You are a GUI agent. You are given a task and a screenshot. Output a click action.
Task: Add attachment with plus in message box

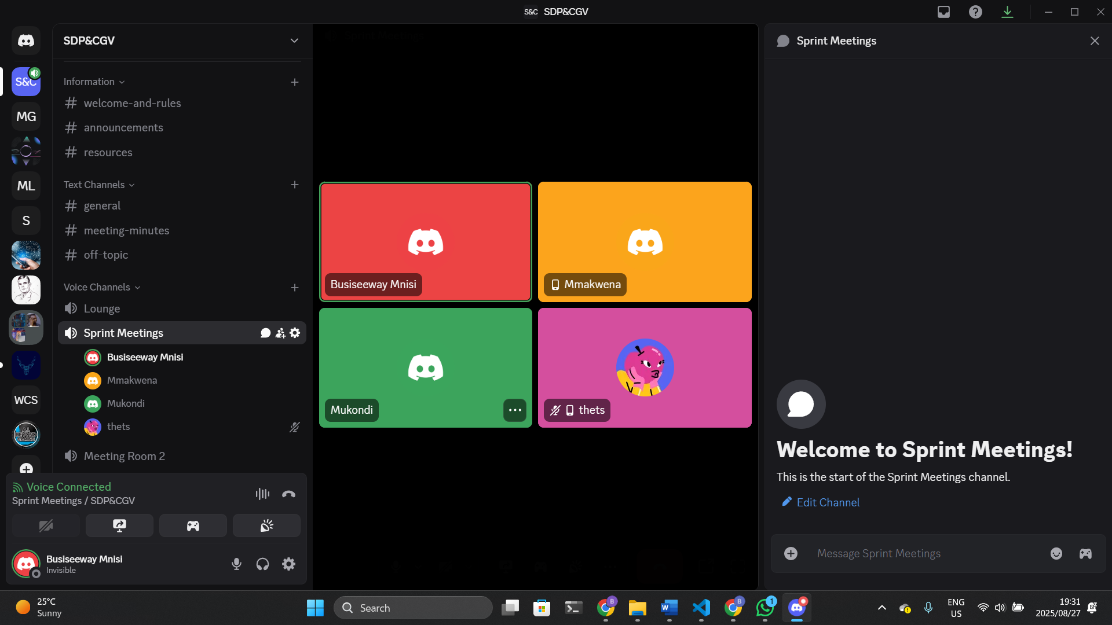pyautogui.click(x=791, y=553)
